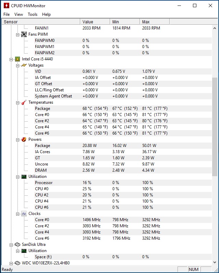
Task: Collapse the Intel Core i5 4440 node
Action: click(12, 59)
